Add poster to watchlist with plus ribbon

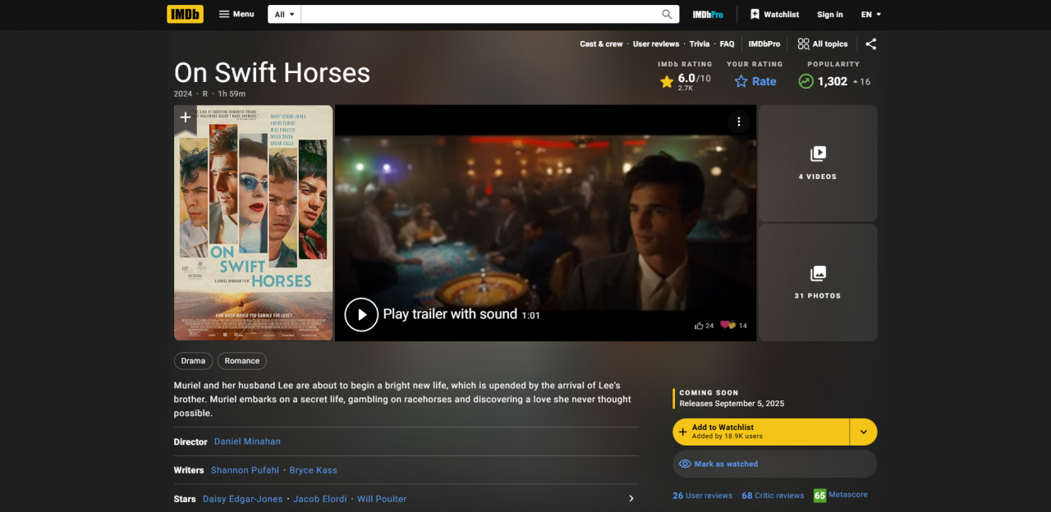point(186,118)
